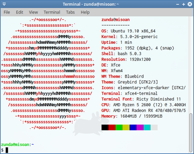Click the 'WM: Xfwm4' line
This screenshot has width=194, height=154.
click(112, 71)
